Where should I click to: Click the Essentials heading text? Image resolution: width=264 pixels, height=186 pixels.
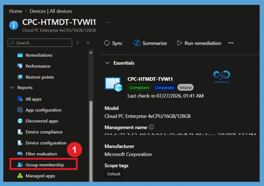[x=124, y=63]
